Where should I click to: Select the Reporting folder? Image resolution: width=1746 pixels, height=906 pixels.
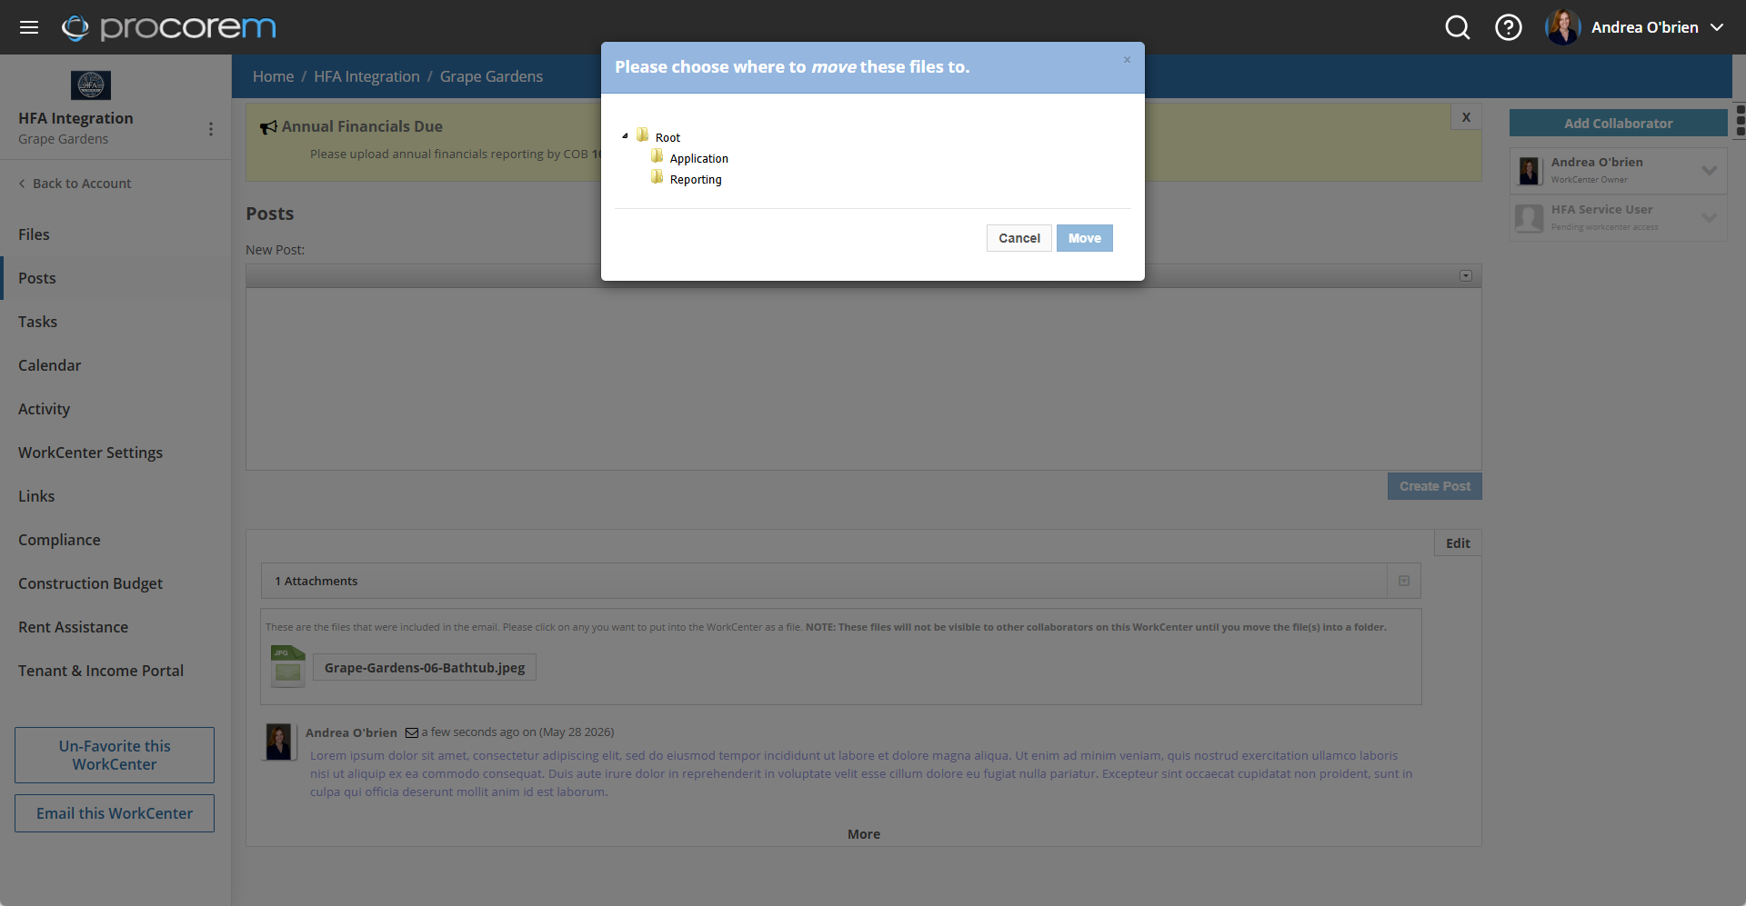click(696, 180)
